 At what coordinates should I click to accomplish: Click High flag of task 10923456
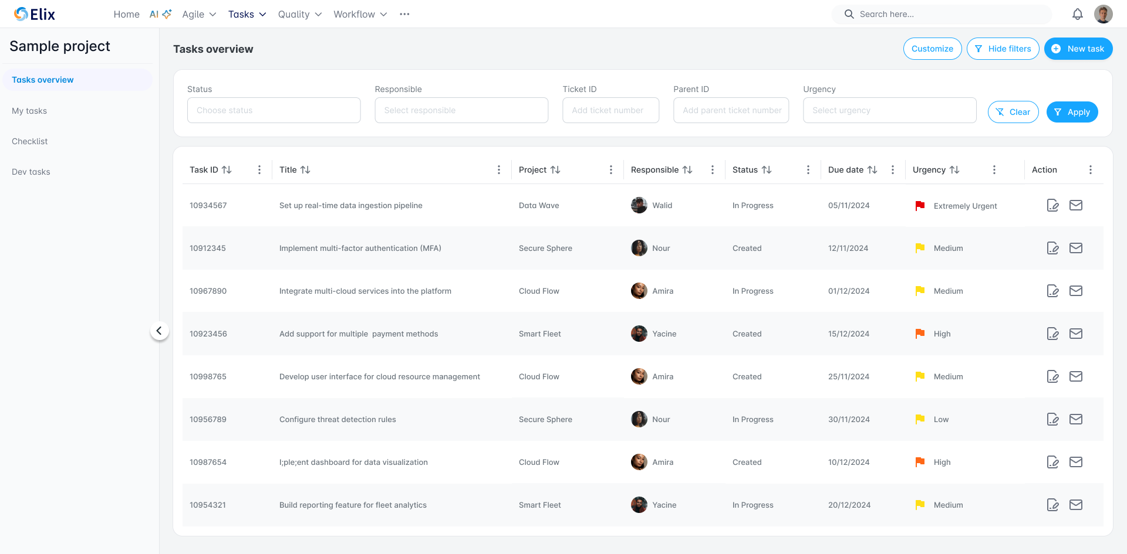pos(920,334)
